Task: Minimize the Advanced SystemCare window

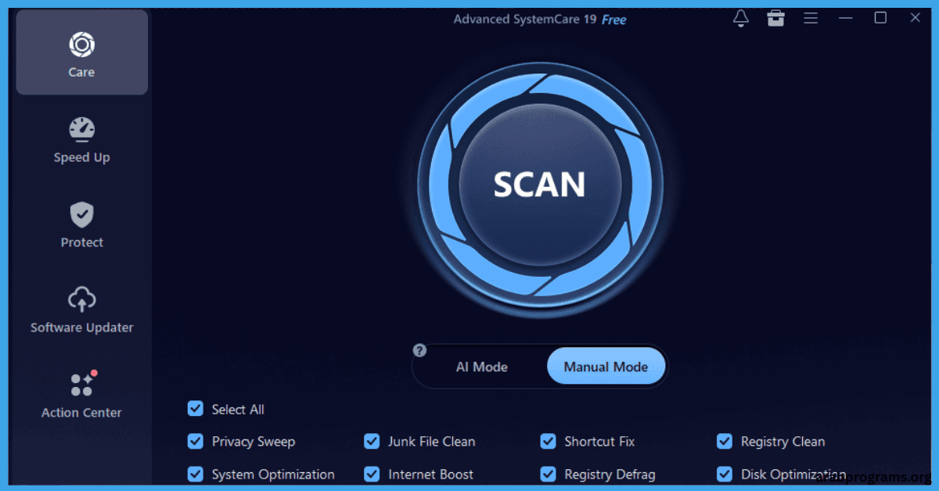Action: tap(845, 18)
